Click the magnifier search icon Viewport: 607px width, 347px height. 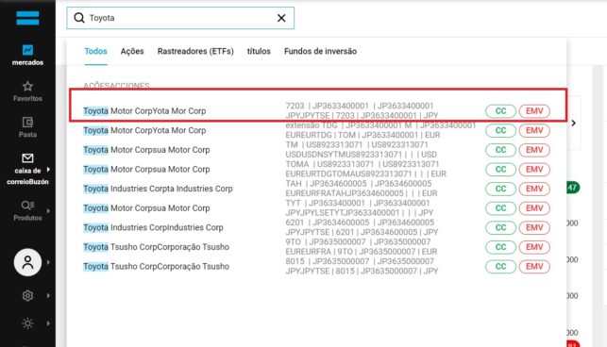[79, 18]
